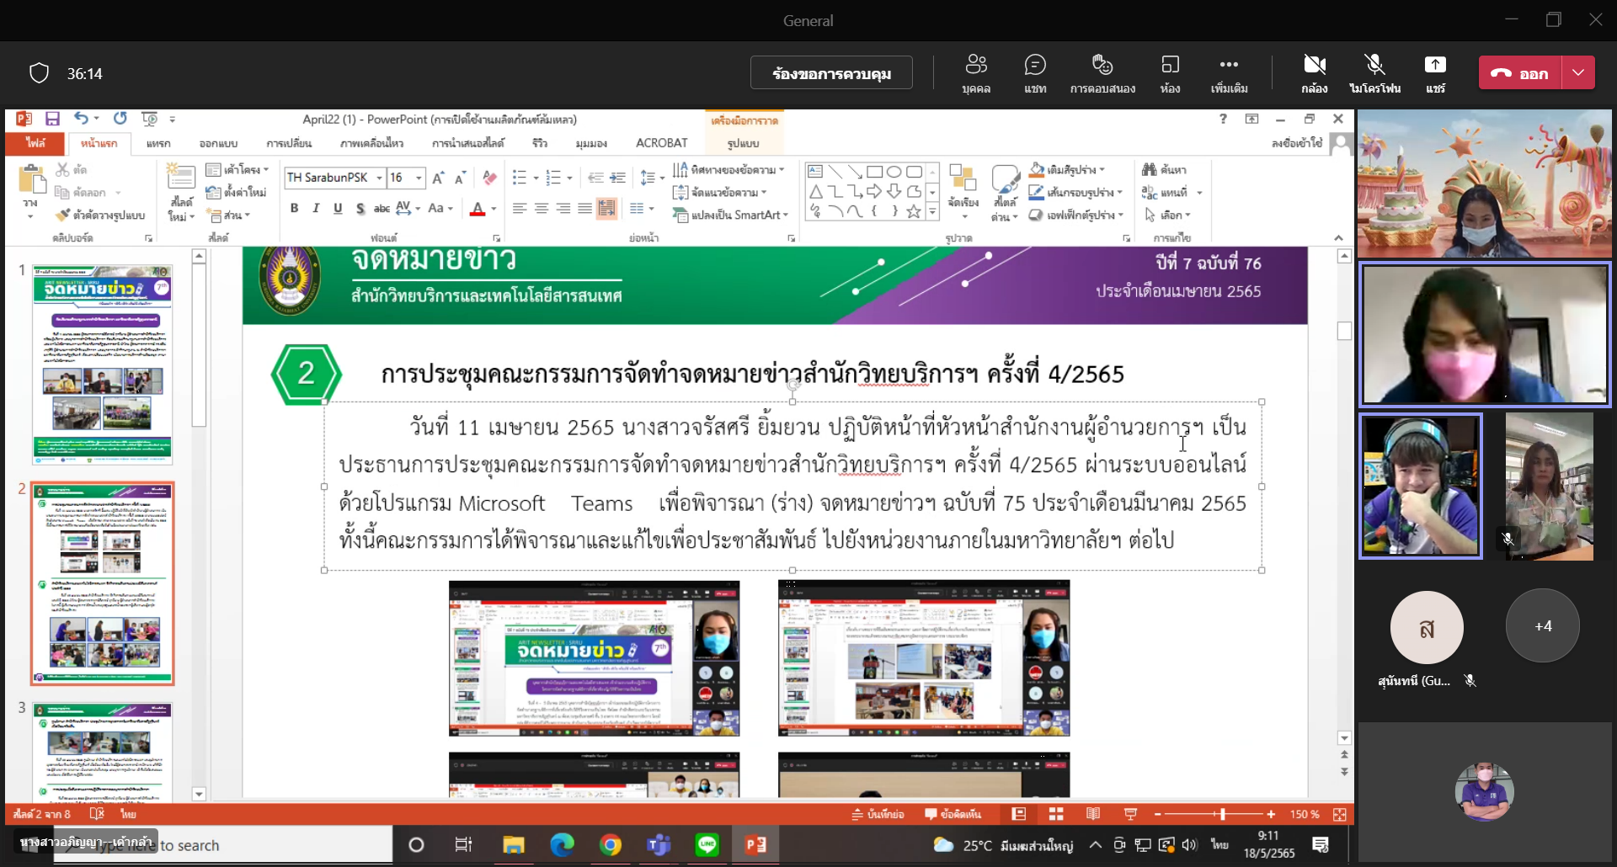Switch to the ACROBAT ribbon tab
This screenshot has width=1617, height=867.
click(x=661, y=143)
